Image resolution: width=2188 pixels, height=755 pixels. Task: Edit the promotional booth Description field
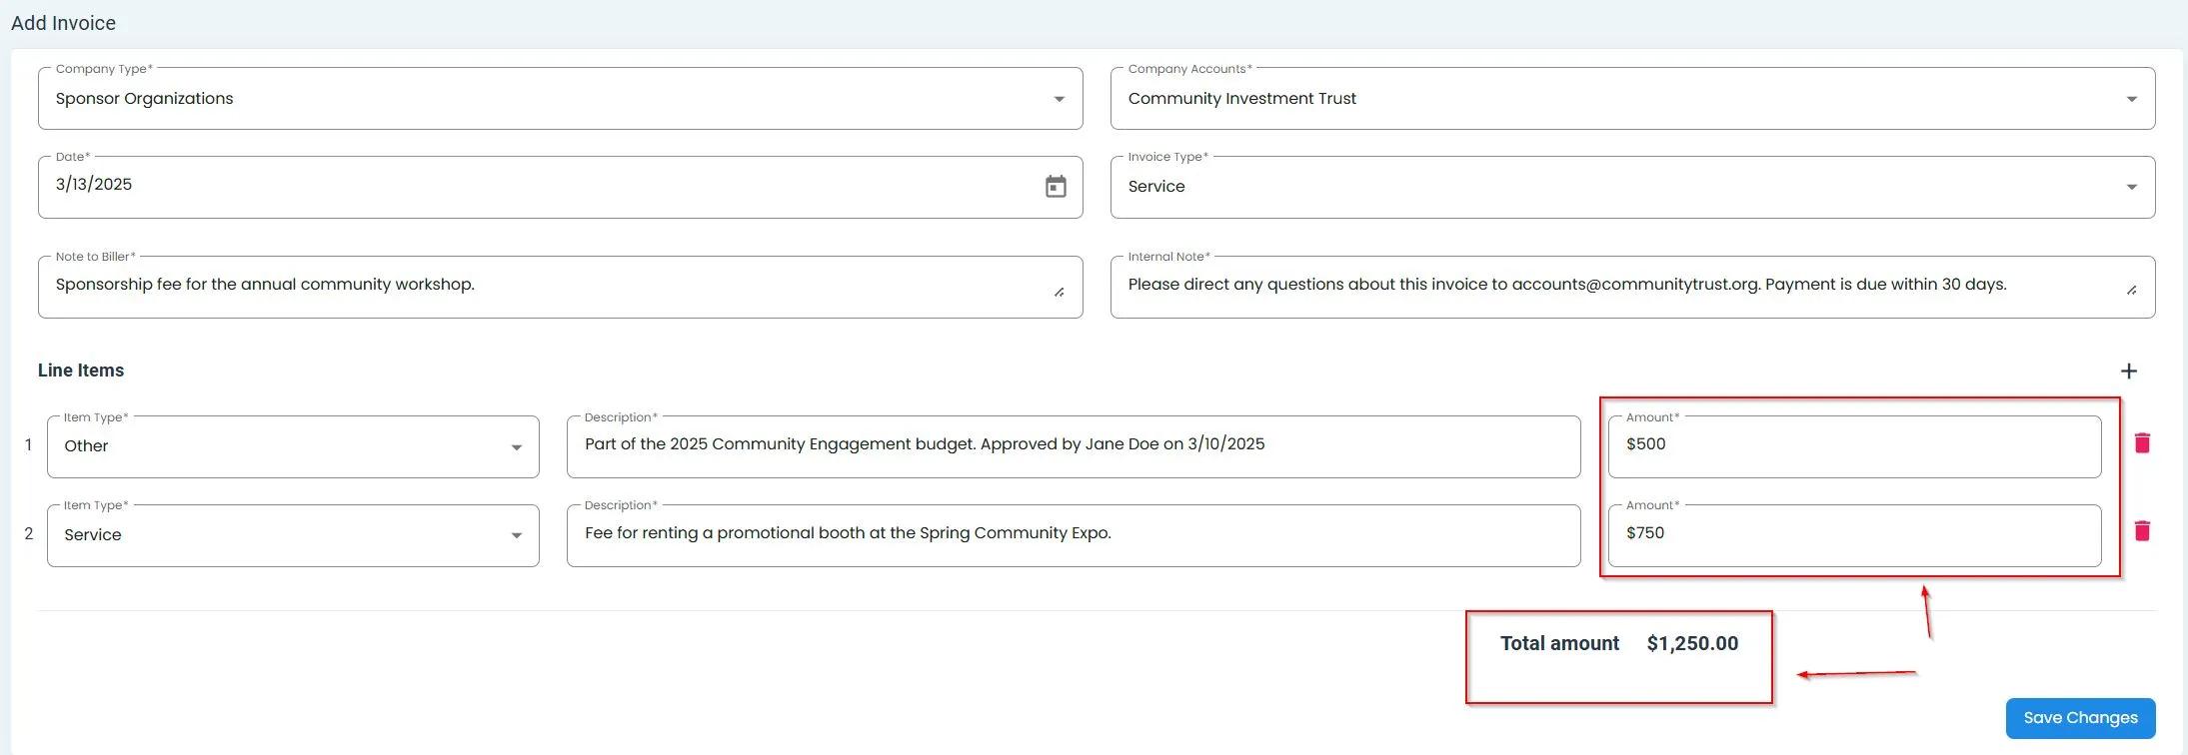tap(1072, 534)
